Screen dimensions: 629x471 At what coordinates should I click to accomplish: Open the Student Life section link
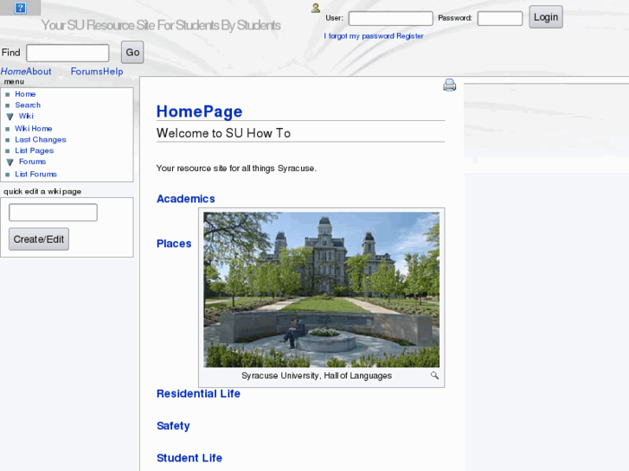189,458
